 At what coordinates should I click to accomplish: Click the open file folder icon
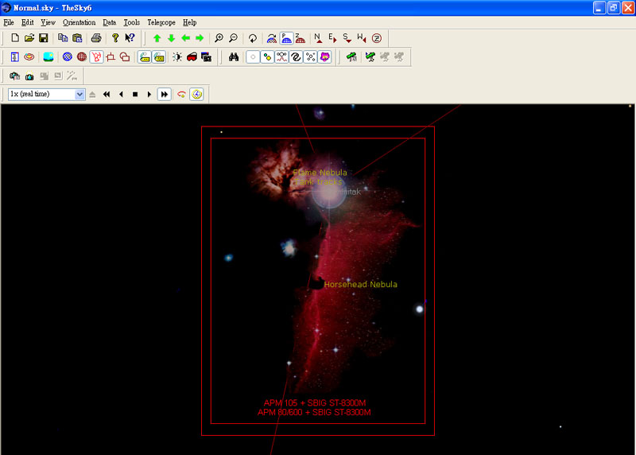point(29,38)
